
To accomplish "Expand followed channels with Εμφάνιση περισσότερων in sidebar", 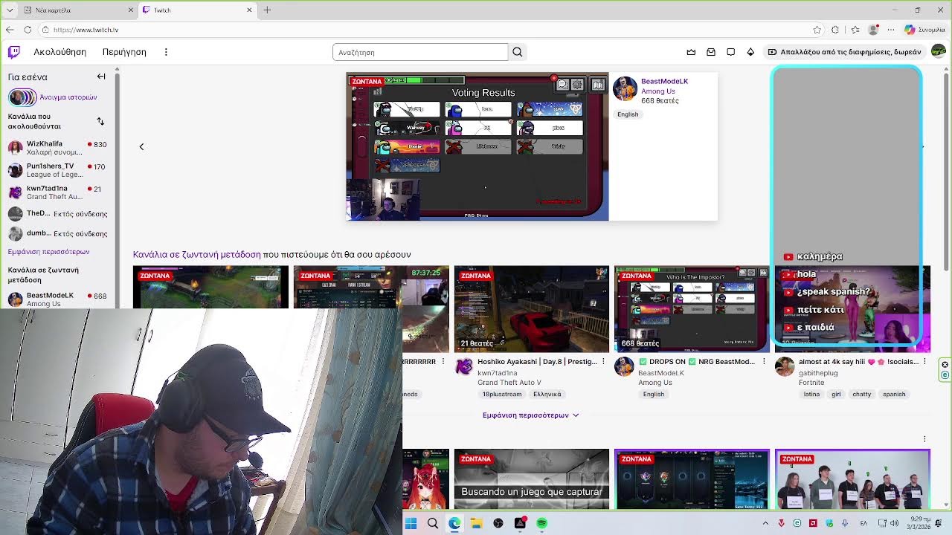I will click(x=48, y=252).
